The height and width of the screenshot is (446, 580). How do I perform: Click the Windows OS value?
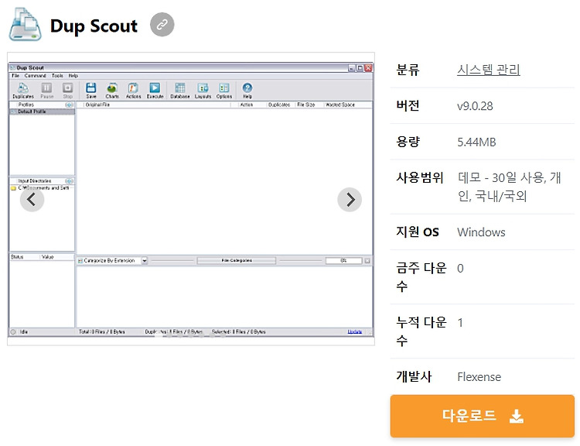pyautogui.click(x=481, y=232)
